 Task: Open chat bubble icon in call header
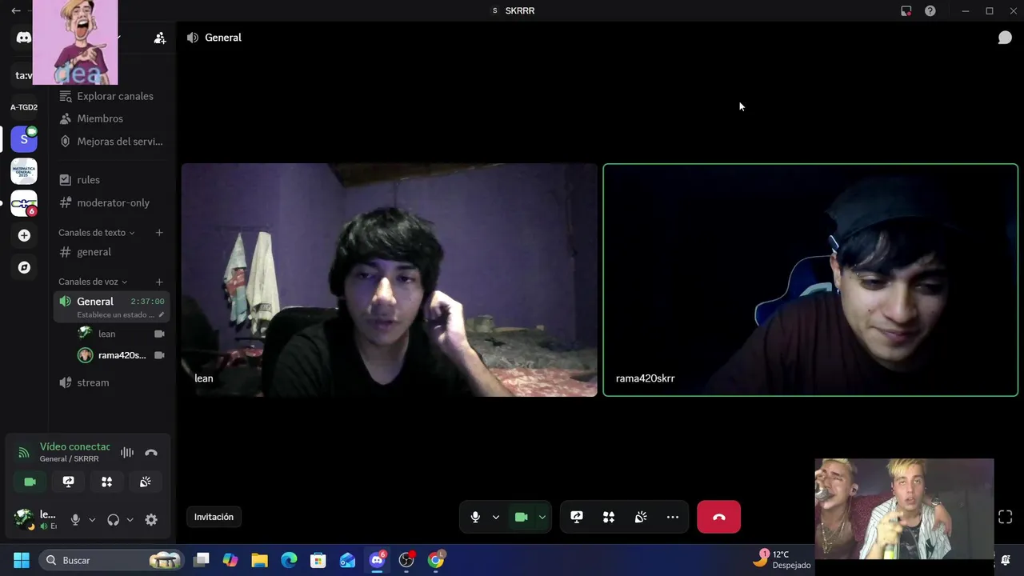click(1005, 38)
